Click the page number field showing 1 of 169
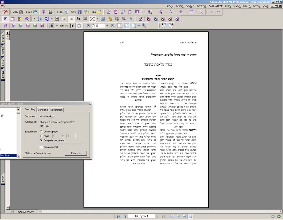Screen dimensions: 283x220 (141, 216)
